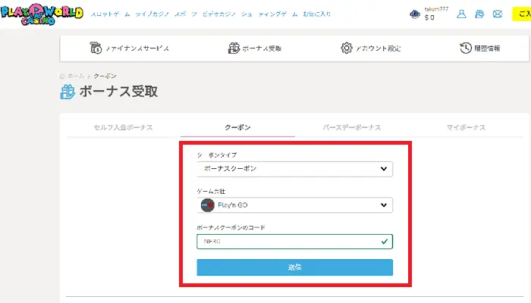Open the クーポンタイプ dropdown
Viewport: 531px width, 303px height.
point(294,168)
